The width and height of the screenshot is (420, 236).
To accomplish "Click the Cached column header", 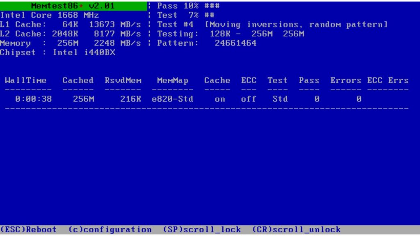I will coord(78,80).
